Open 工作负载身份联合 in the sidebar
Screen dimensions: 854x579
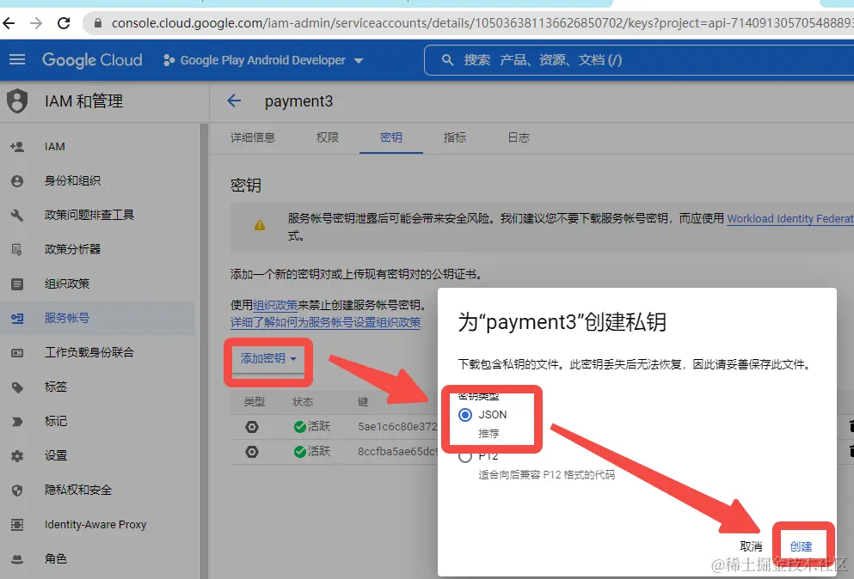coord(89,352)
